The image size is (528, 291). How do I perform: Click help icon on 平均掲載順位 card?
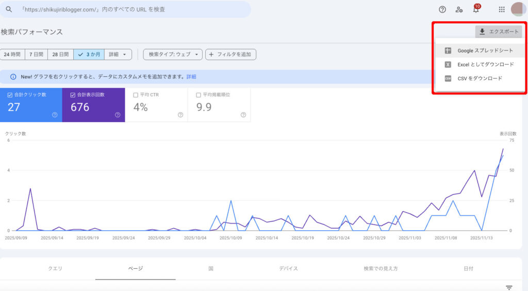click(x=243, y=115)
